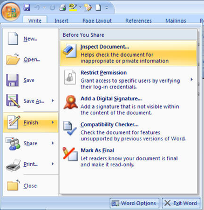
Task: Expand the Restrict Permission submenu arrow
Action: (192, 79)
